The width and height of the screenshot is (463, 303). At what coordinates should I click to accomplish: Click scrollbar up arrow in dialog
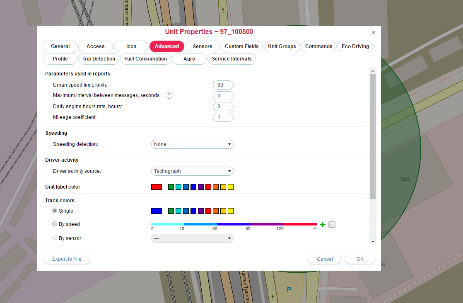[x=373, y=71]
